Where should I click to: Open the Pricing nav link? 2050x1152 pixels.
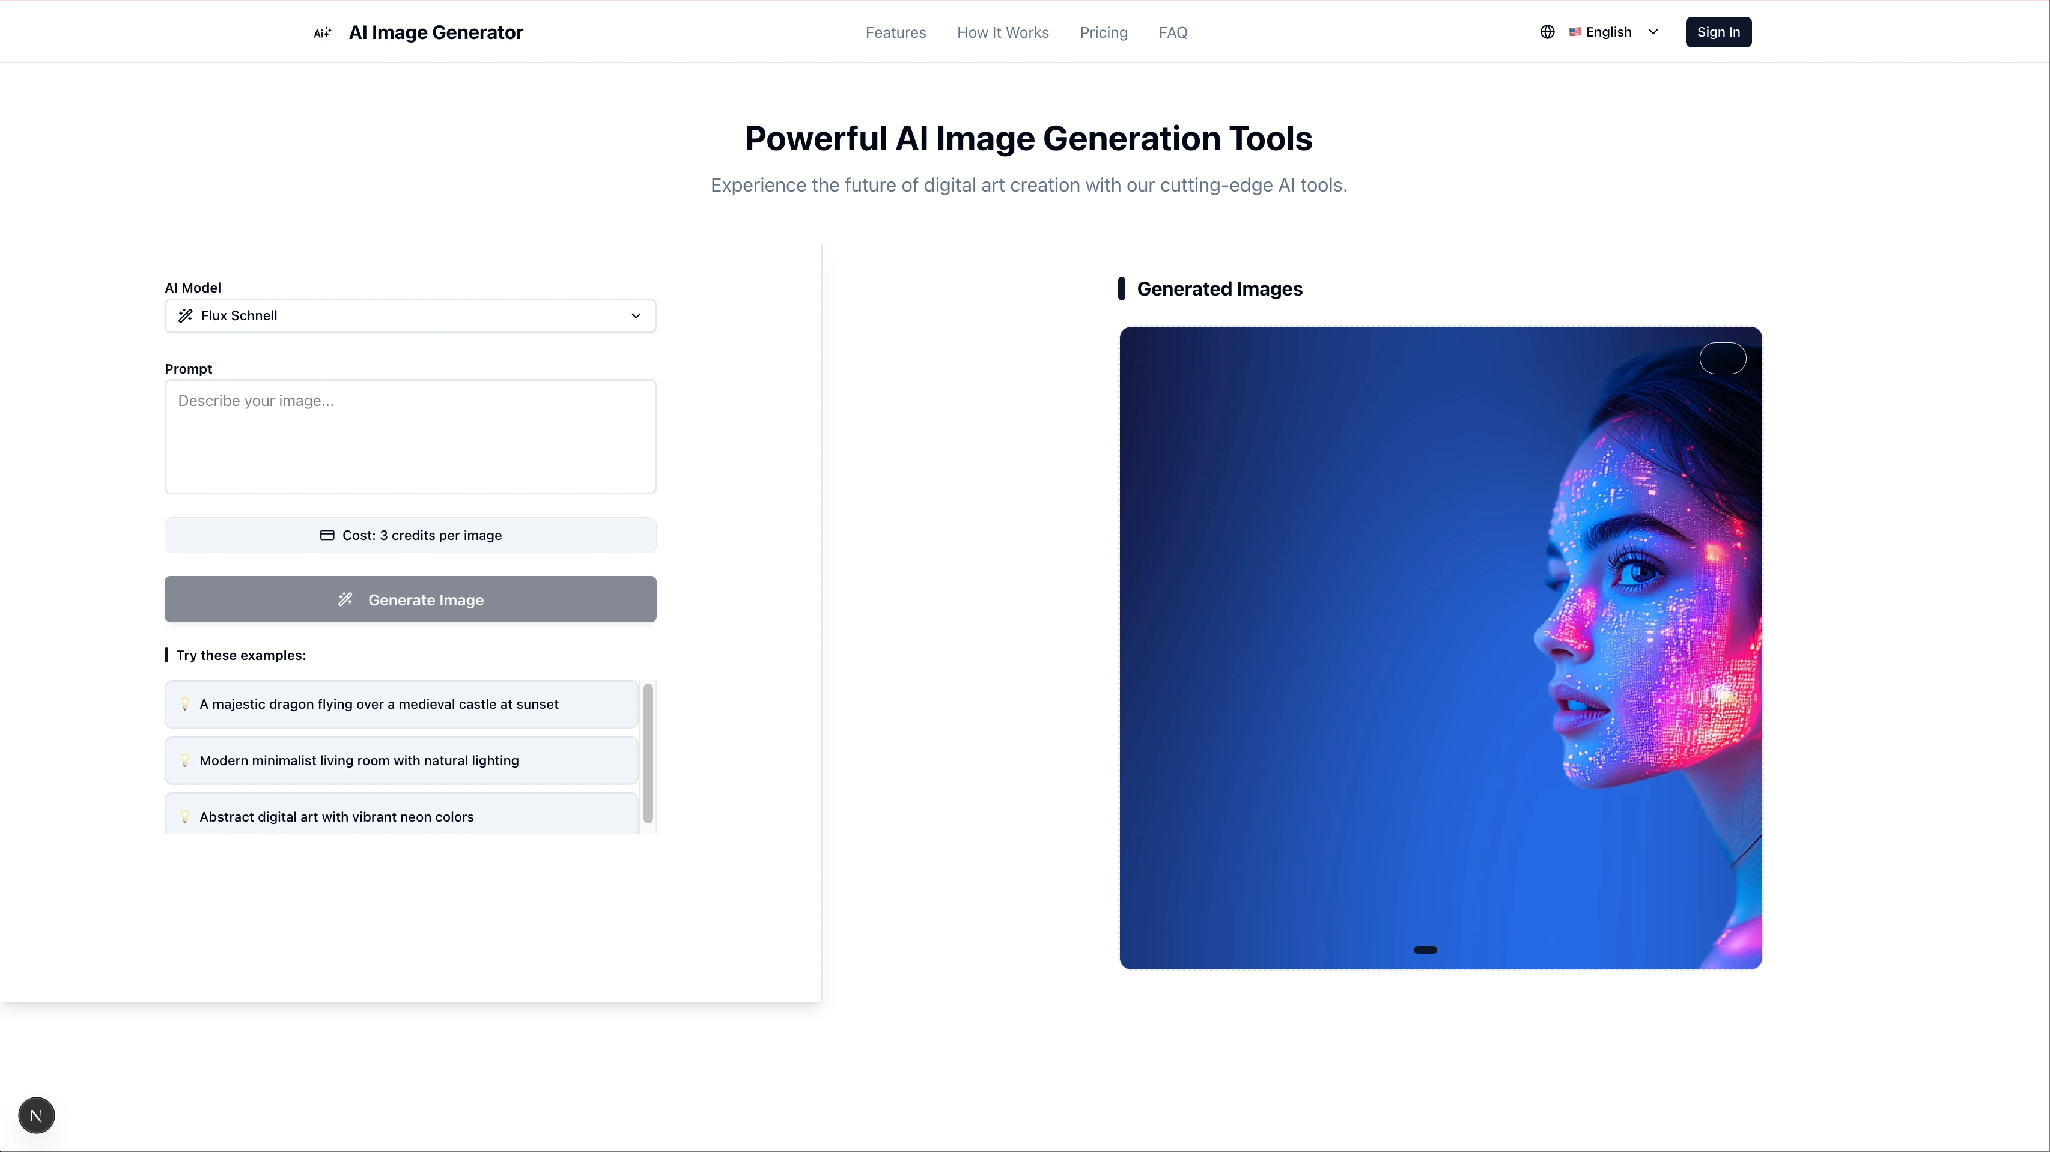point(1103,32)
